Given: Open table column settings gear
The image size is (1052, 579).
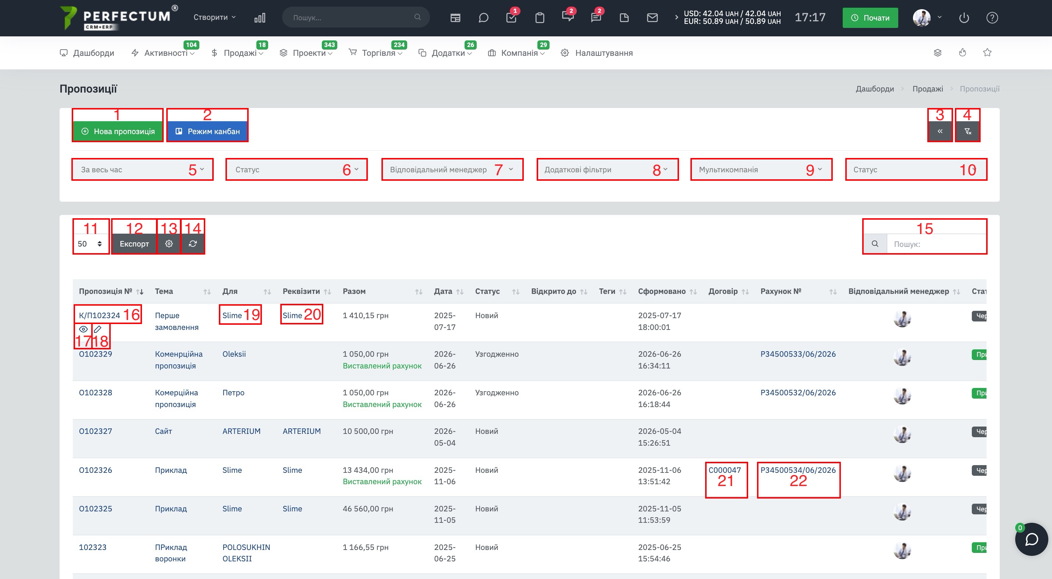Looking at the screenshot, I should (169, 244).
